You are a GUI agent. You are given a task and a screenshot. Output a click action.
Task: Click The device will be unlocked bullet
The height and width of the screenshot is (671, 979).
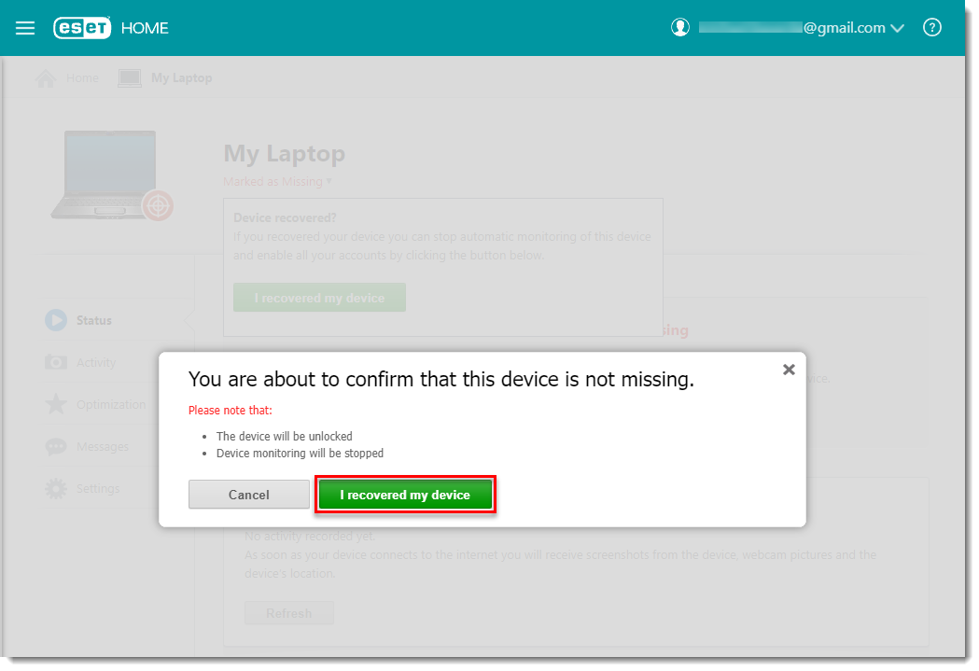pos(284,437)
